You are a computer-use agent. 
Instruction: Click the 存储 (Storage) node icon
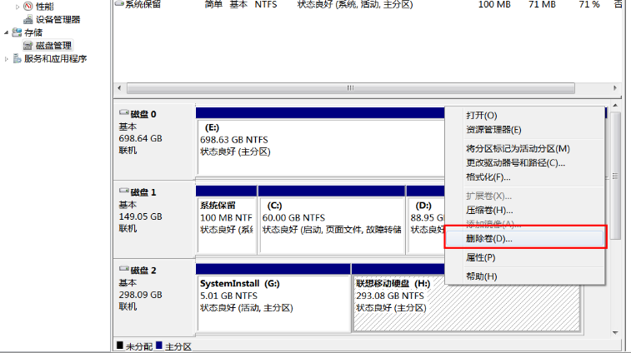click(18, 32)
